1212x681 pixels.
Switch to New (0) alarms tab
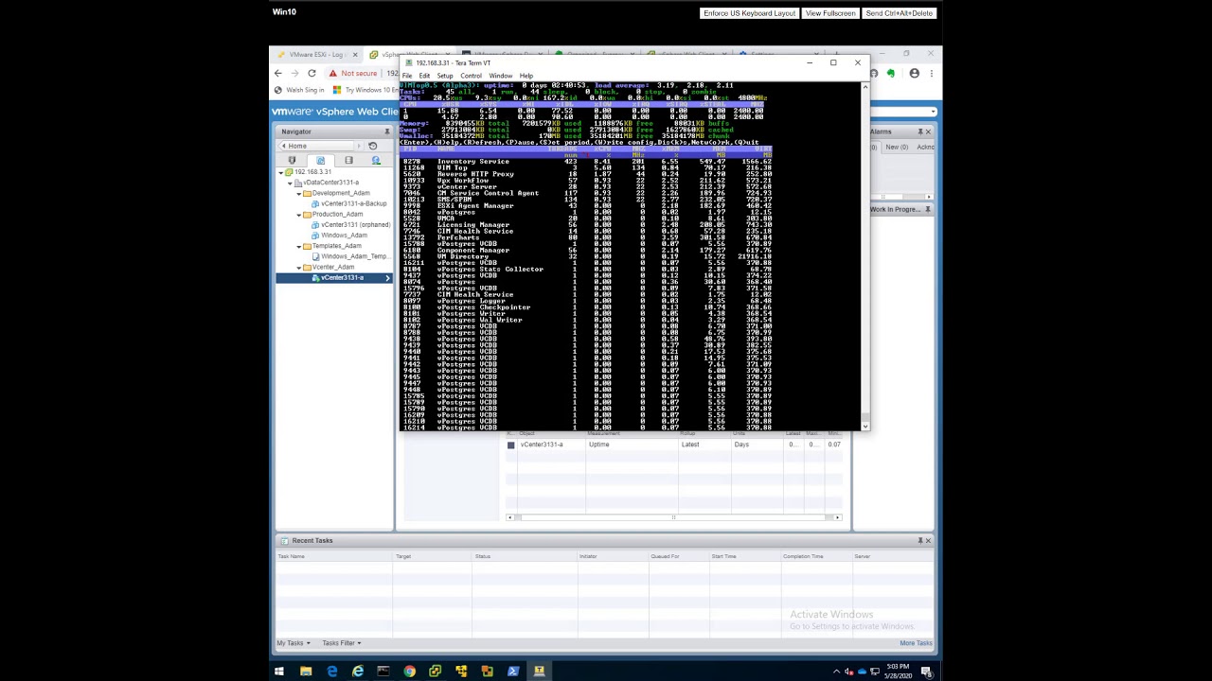coord(896,148)
